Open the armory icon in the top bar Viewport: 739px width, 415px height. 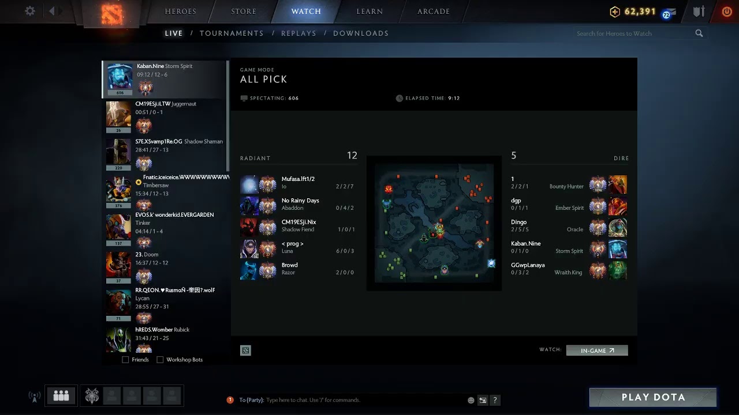699,12
